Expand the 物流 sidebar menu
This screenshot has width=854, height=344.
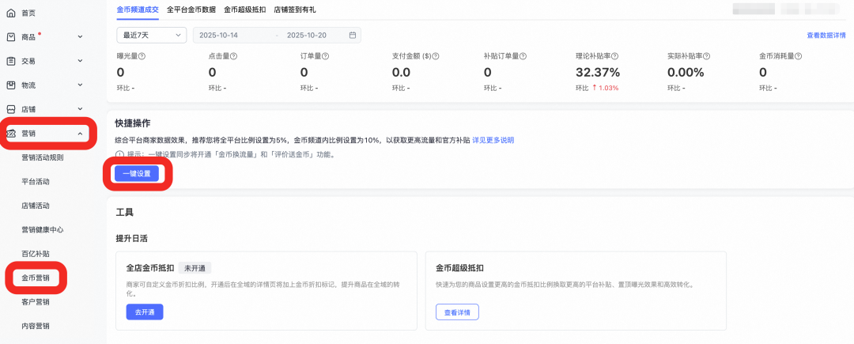tap(80, 85)
